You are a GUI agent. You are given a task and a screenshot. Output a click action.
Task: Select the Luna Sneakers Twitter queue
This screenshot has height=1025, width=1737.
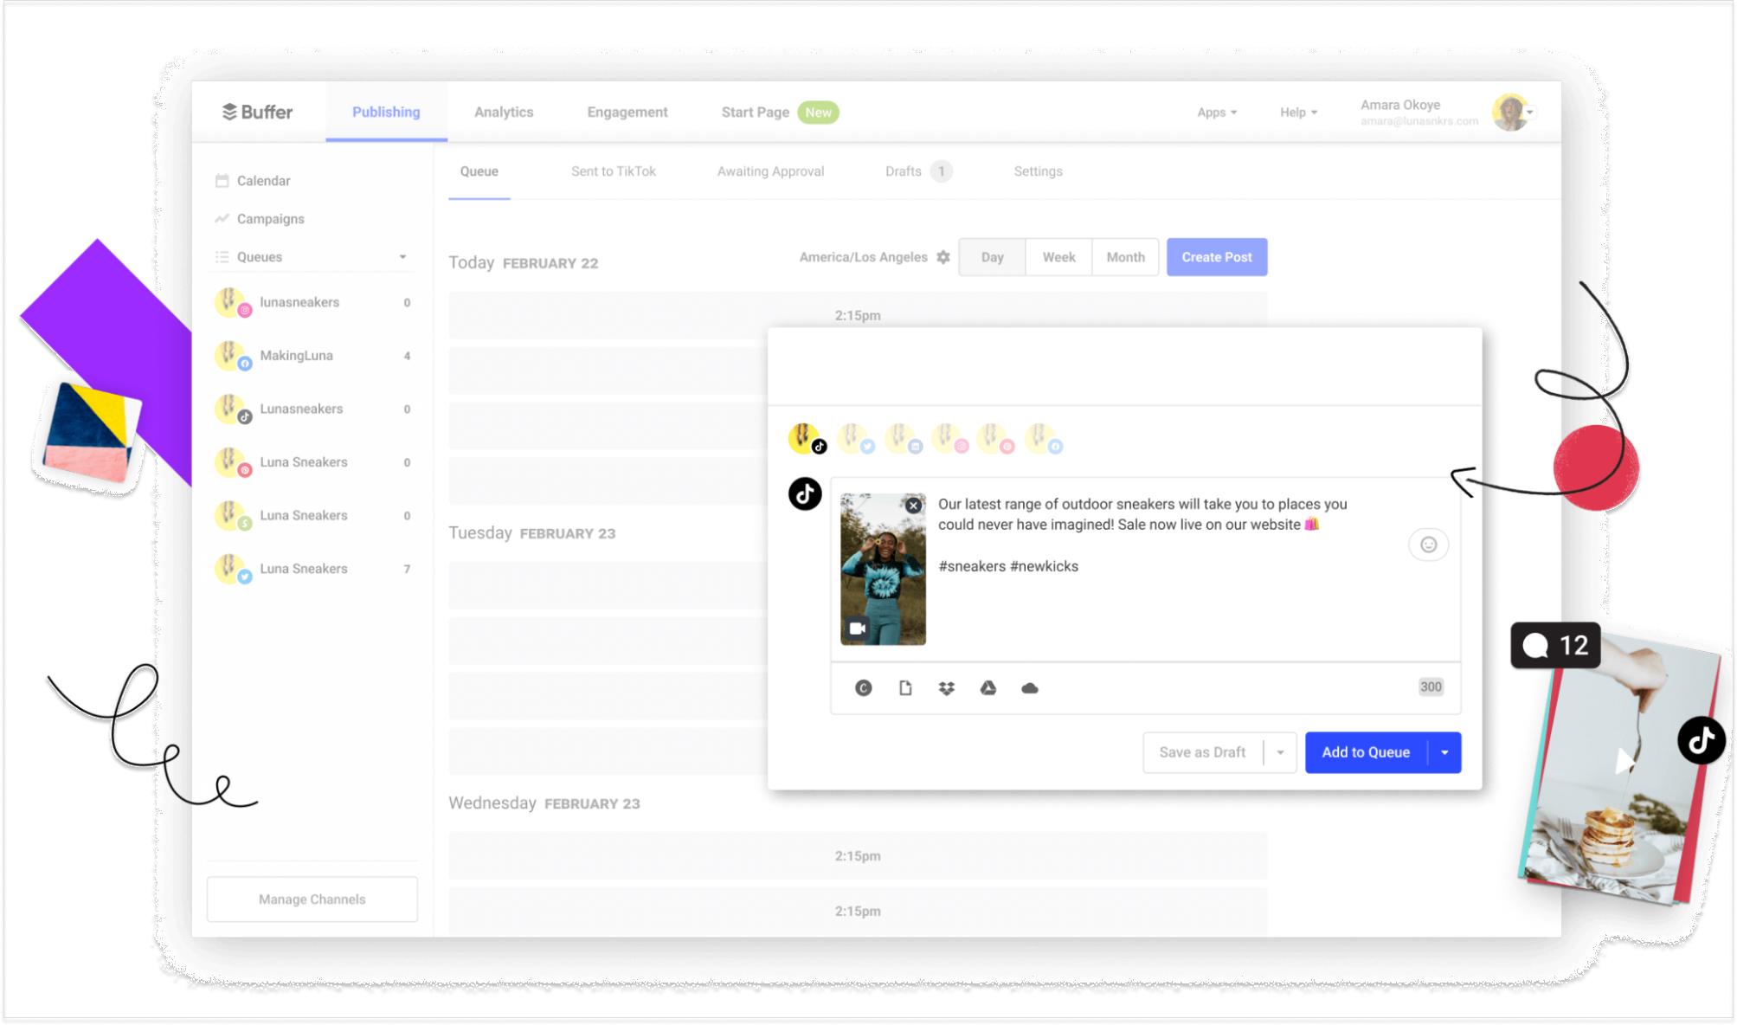coord(312,569)
